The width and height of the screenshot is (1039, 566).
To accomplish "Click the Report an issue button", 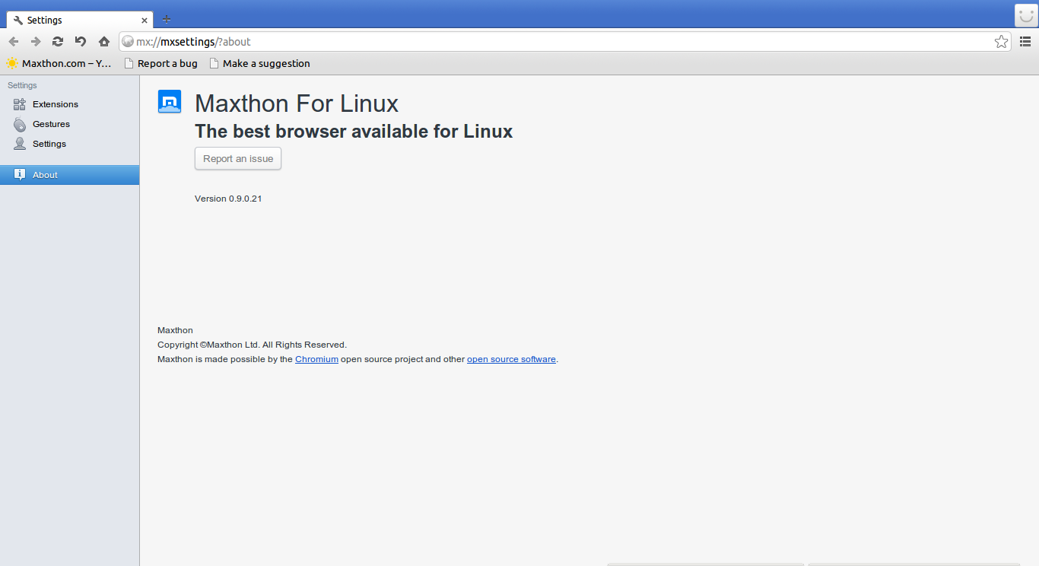I will point(237,158).
